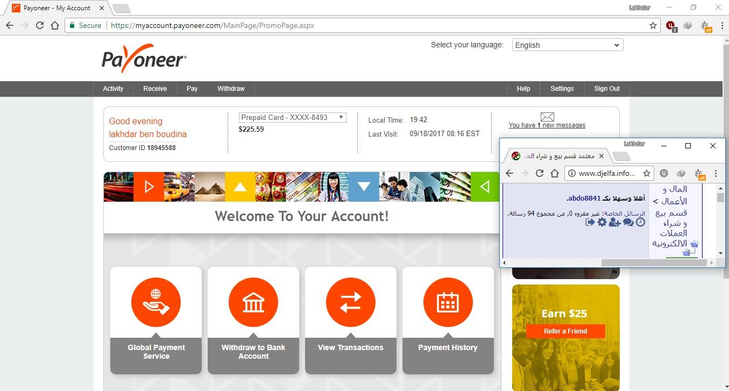
Task: Click the chat bubbles icon in djelfa window
Action: point(628,222)
